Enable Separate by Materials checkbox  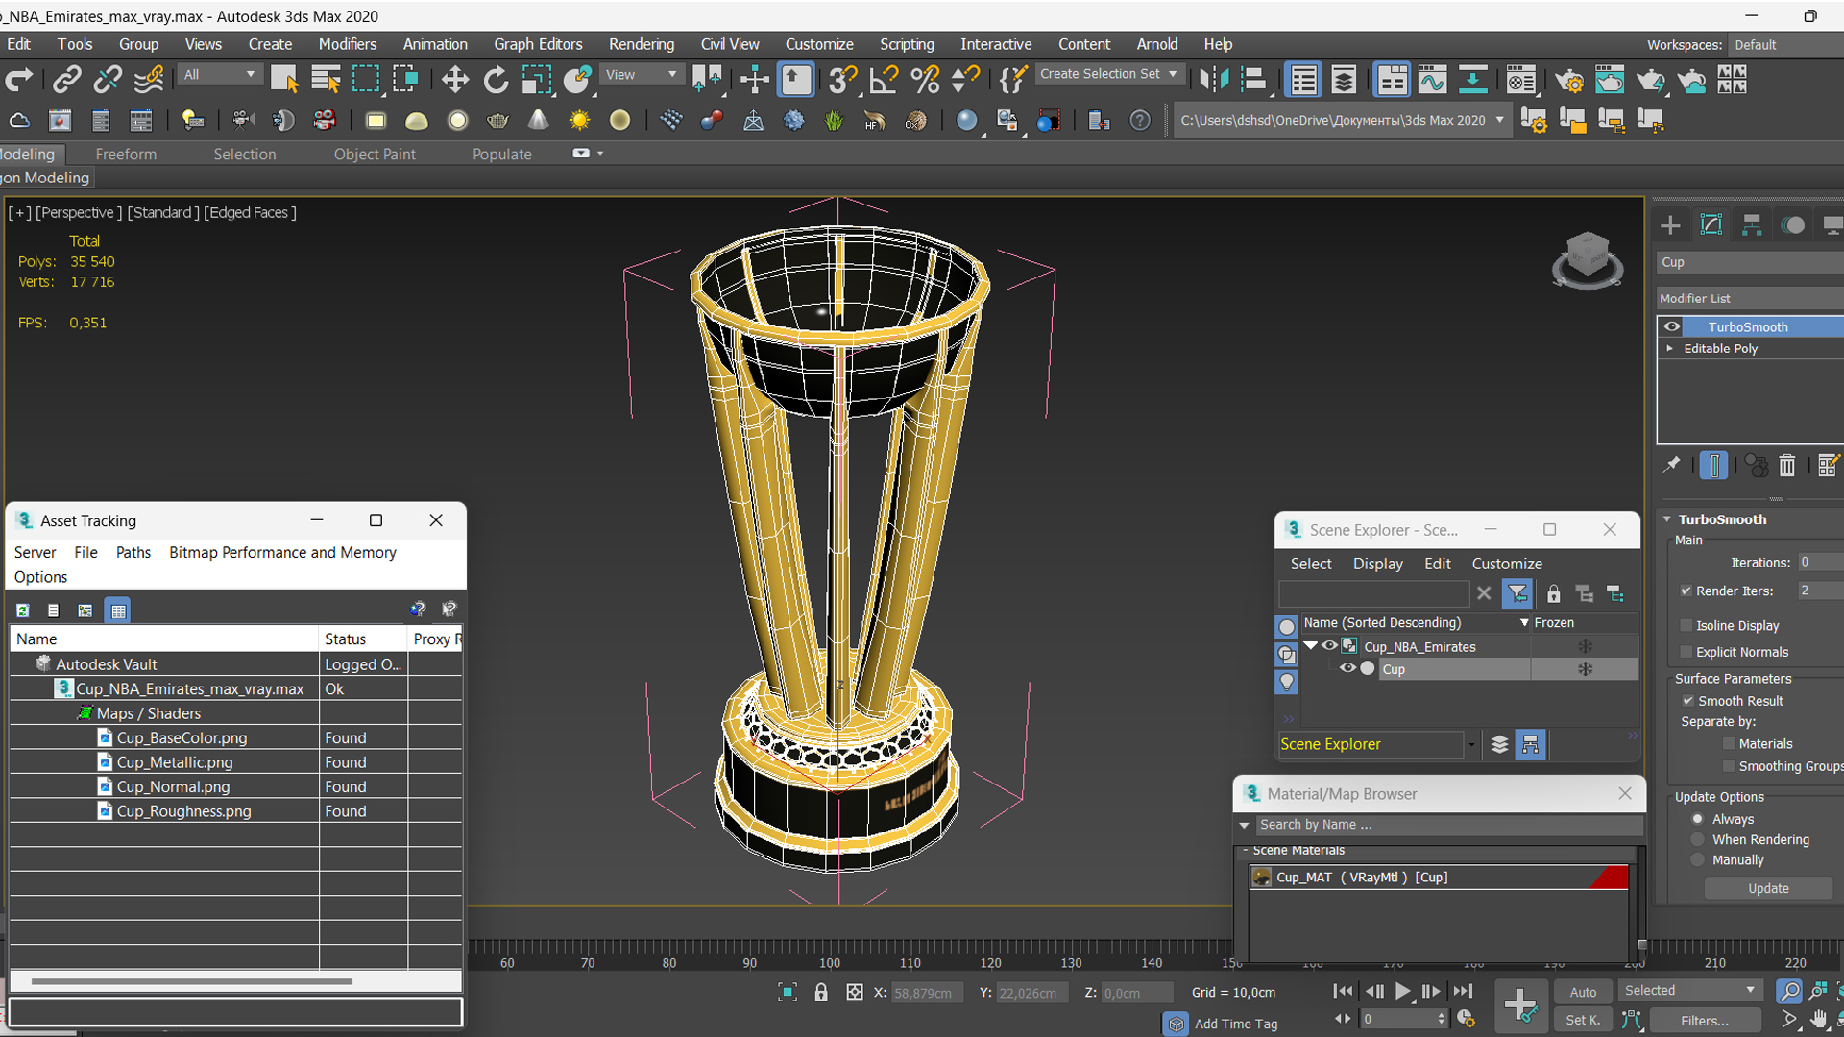pyautogui.click(x=1730, y=744)
